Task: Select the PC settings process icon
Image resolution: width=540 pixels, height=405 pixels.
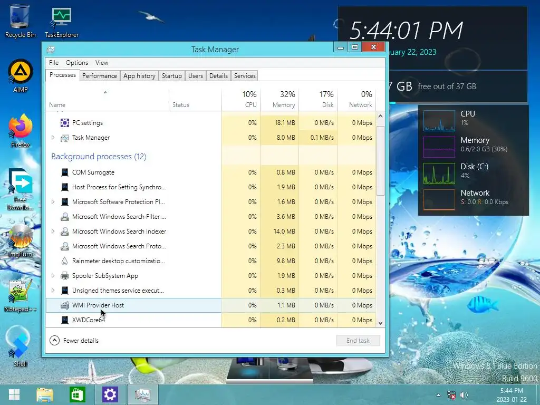Action: coord(64,122)
